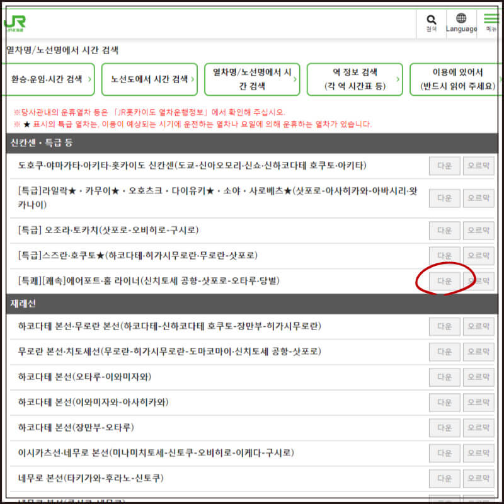Image resolution: width=504 pixels, height=504 pixels.
Task: Click 다운 for 라일락·카무이 특급 row
Action: click(x=444, y=198)
